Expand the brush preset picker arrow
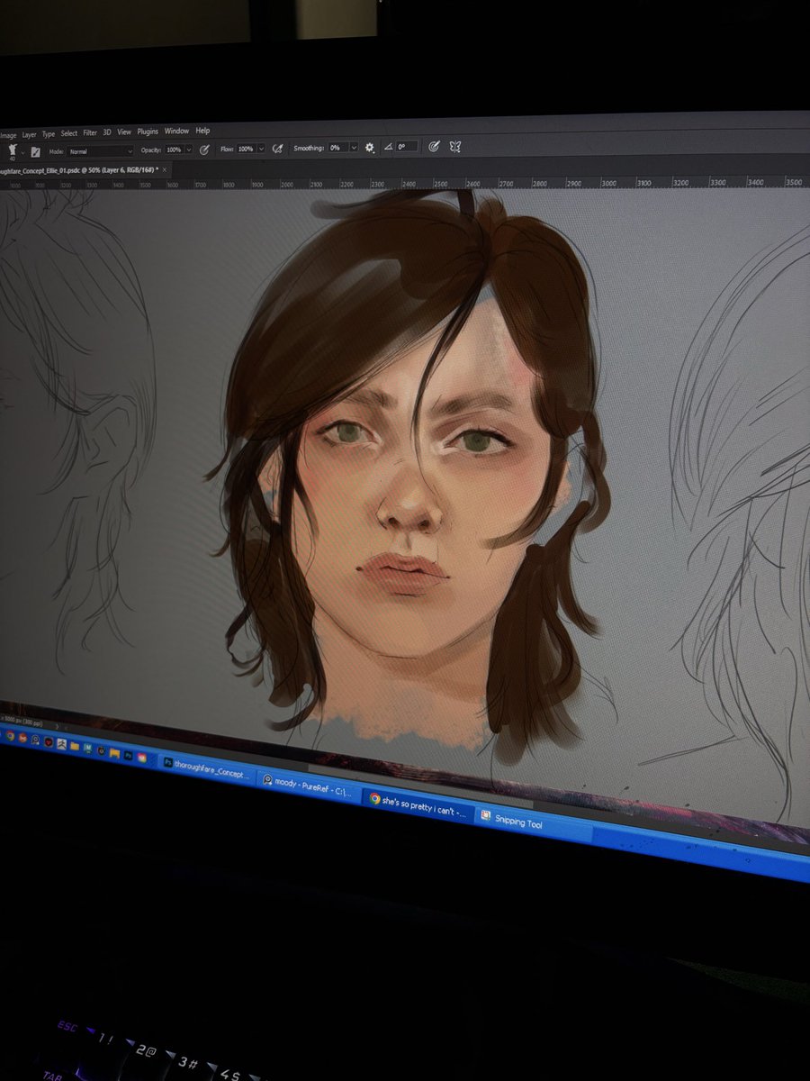 pos(23,152)
